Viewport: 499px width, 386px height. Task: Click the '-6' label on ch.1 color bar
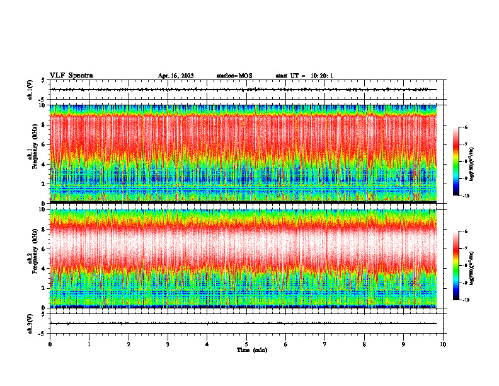point(465,127)
